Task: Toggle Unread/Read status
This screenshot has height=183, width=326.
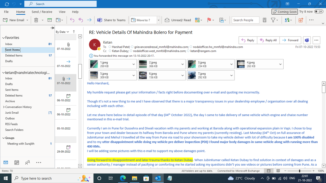Action: click(x=178, y=20)
